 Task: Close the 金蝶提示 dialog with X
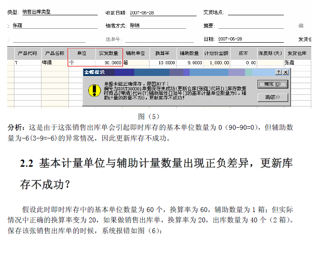click(286, 72)
